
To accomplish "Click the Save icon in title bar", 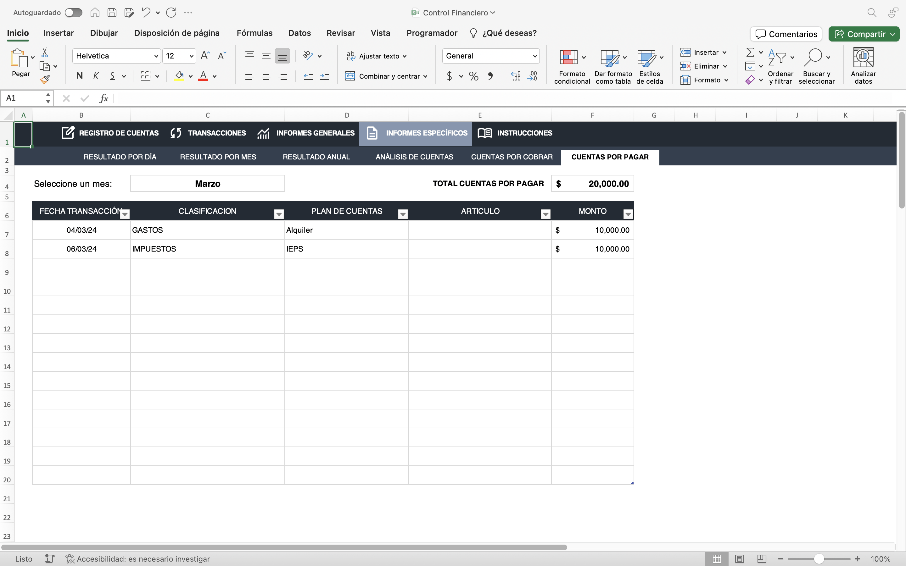I will [112, 13].
